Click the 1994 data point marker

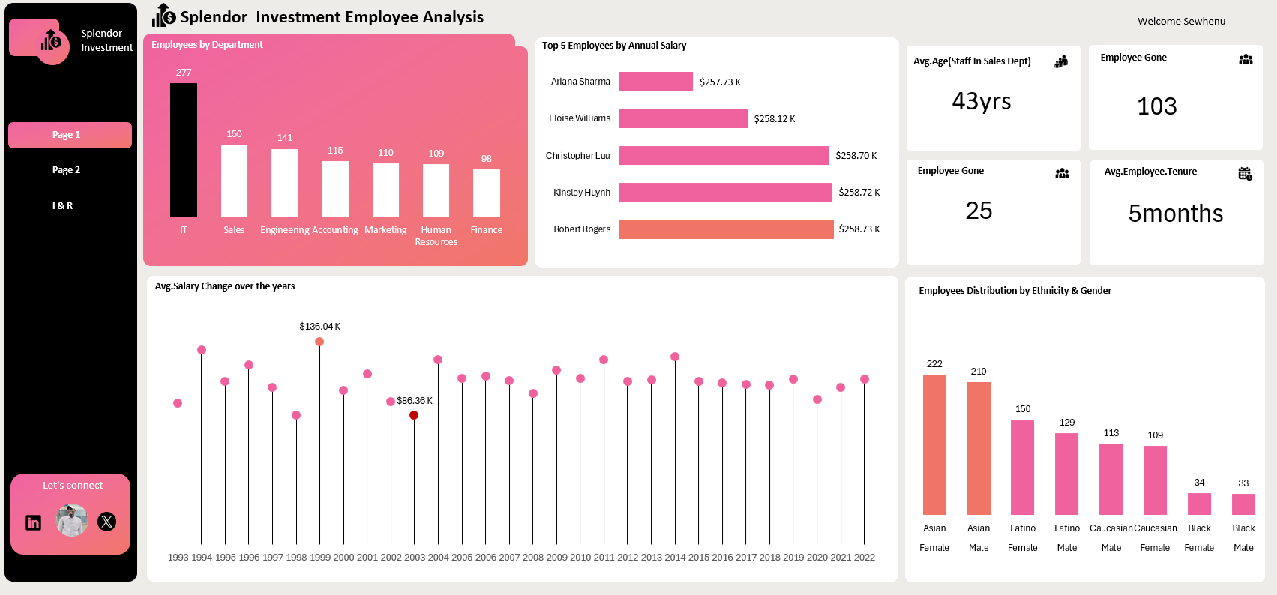coord(202,350)
